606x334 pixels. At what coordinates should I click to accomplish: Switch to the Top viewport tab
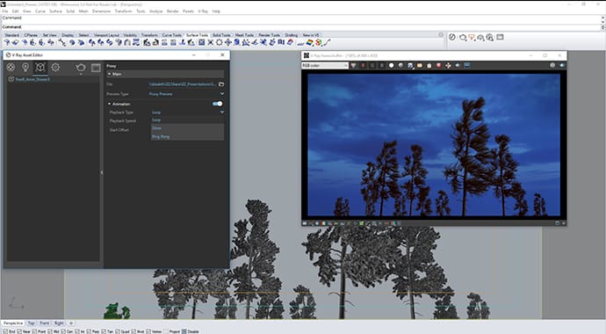pyautogui.click(x=32, y=323)
